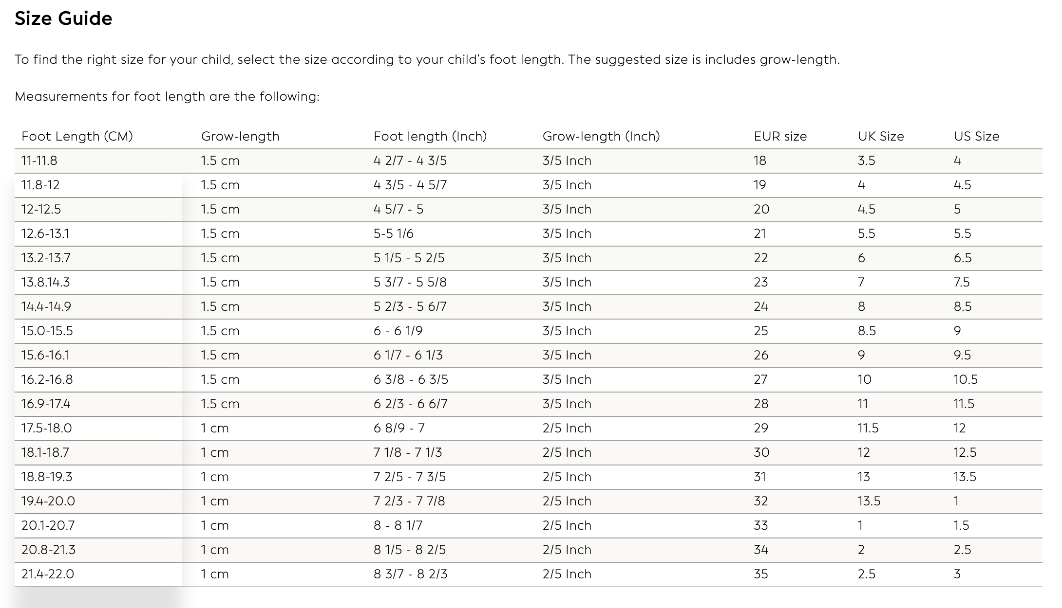Select the EUR size column header
Viewport: 1062px width, 608px height.
tap(780, 136)
